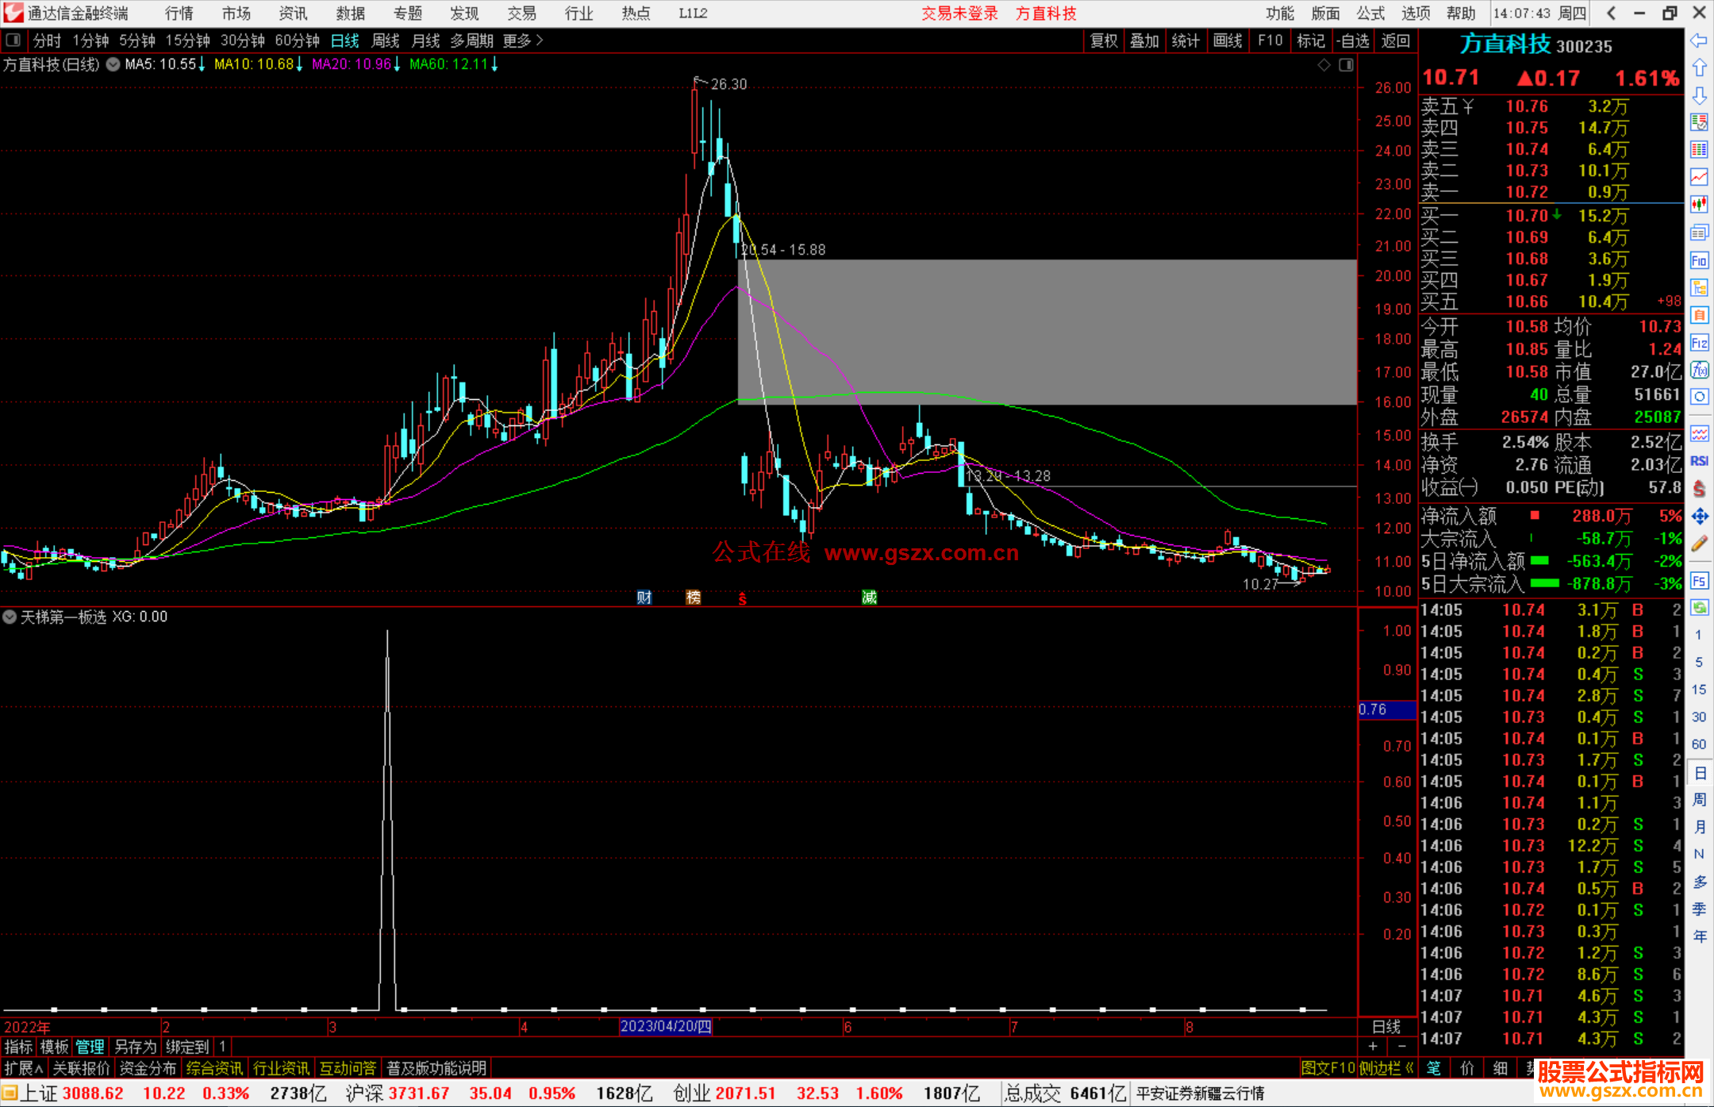Open the 选项 menu
This screenshot has height=1107, width=1714.
coord(1416,13)
